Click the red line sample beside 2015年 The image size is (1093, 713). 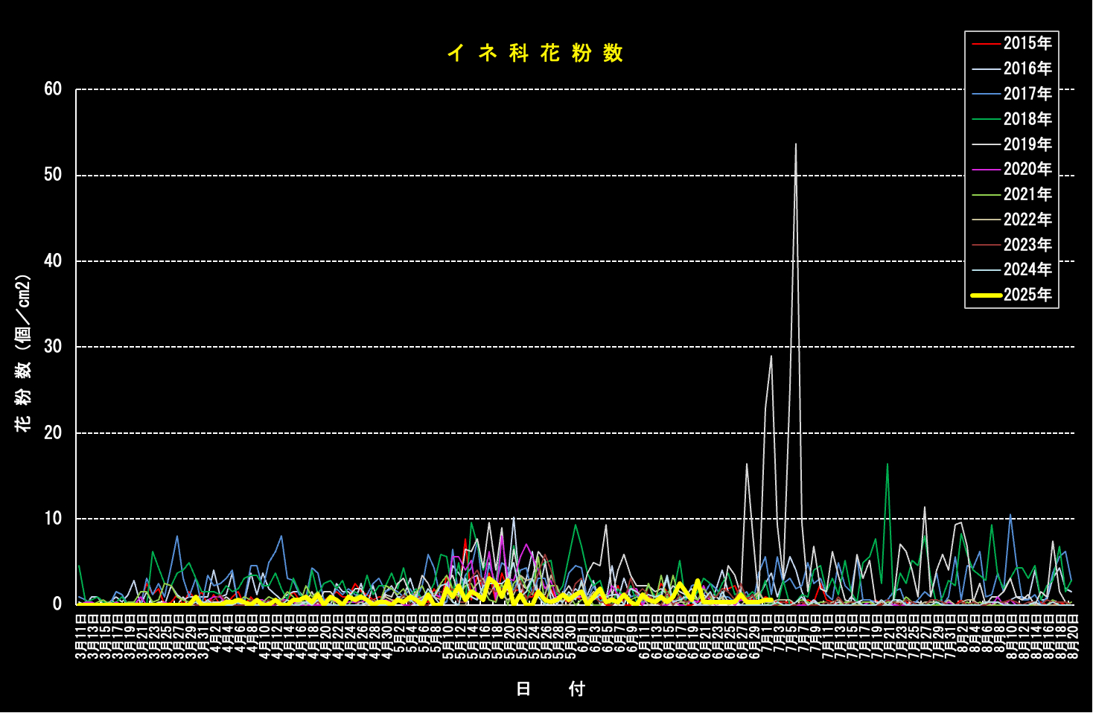point(986,44)
